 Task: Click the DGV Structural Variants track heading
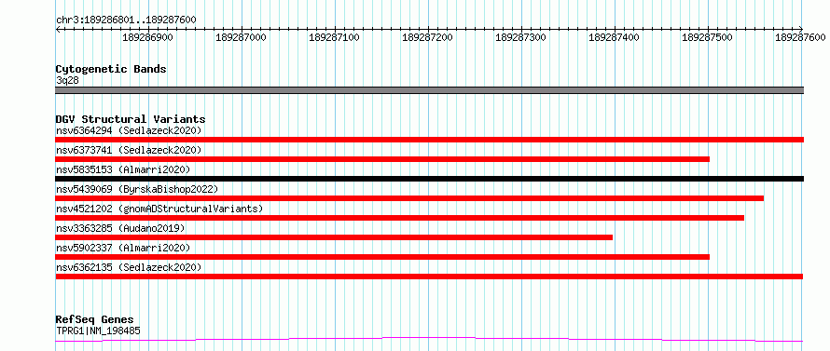point(131,119)
